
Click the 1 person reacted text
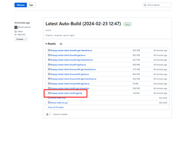click(x=60, y=114)
